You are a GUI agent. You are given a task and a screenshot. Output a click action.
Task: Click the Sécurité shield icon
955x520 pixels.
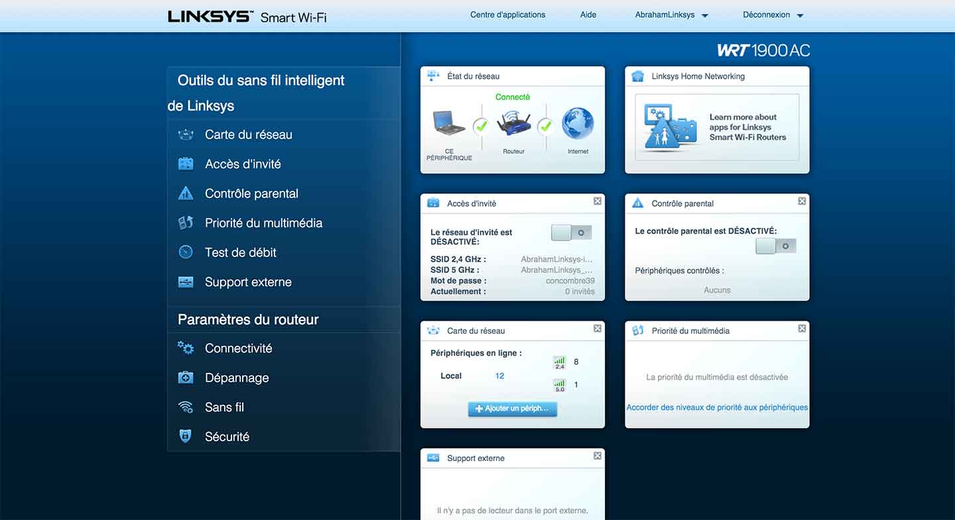tap(186, 437)
